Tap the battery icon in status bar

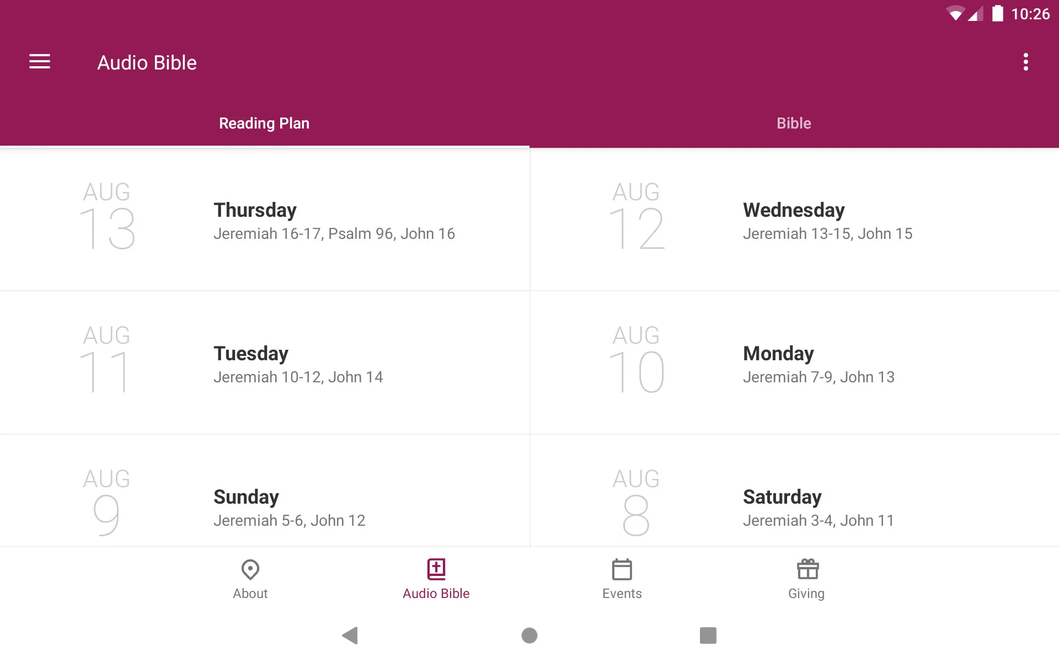point(996,14)
